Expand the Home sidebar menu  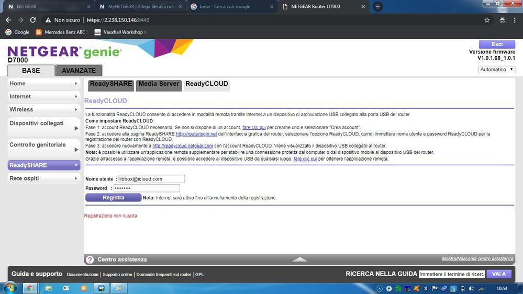click(43, 84)
